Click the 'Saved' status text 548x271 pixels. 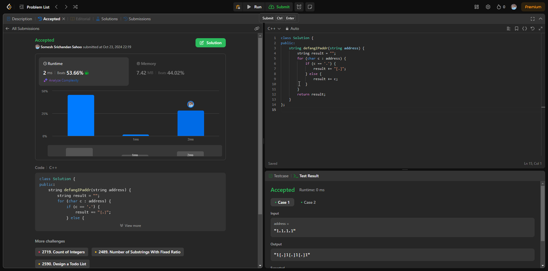coord(273,163)
